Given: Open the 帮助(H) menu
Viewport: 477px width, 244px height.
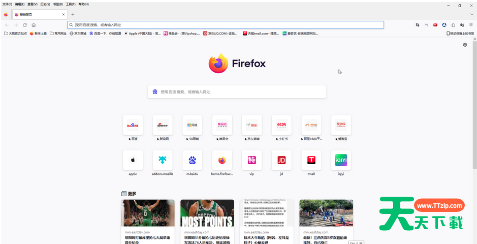Looking at the screenshot, I should 84,4.
